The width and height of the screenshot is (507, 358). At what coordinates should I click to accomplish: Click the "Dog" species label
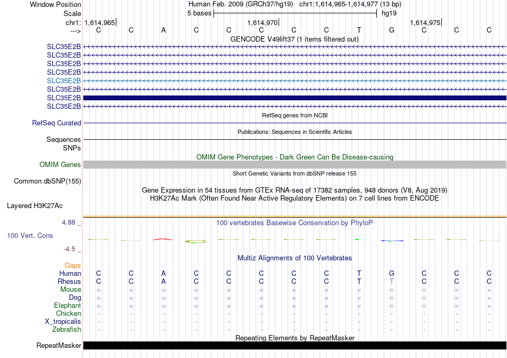[75, 298]
